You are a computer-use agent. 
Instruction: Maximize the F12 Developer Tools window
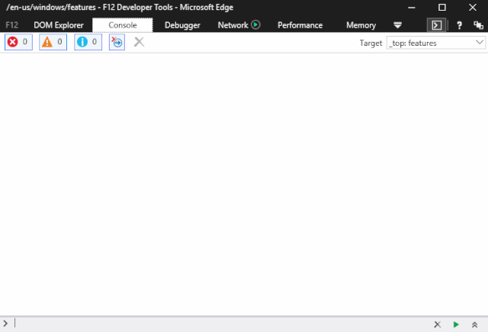pos(442,8)
